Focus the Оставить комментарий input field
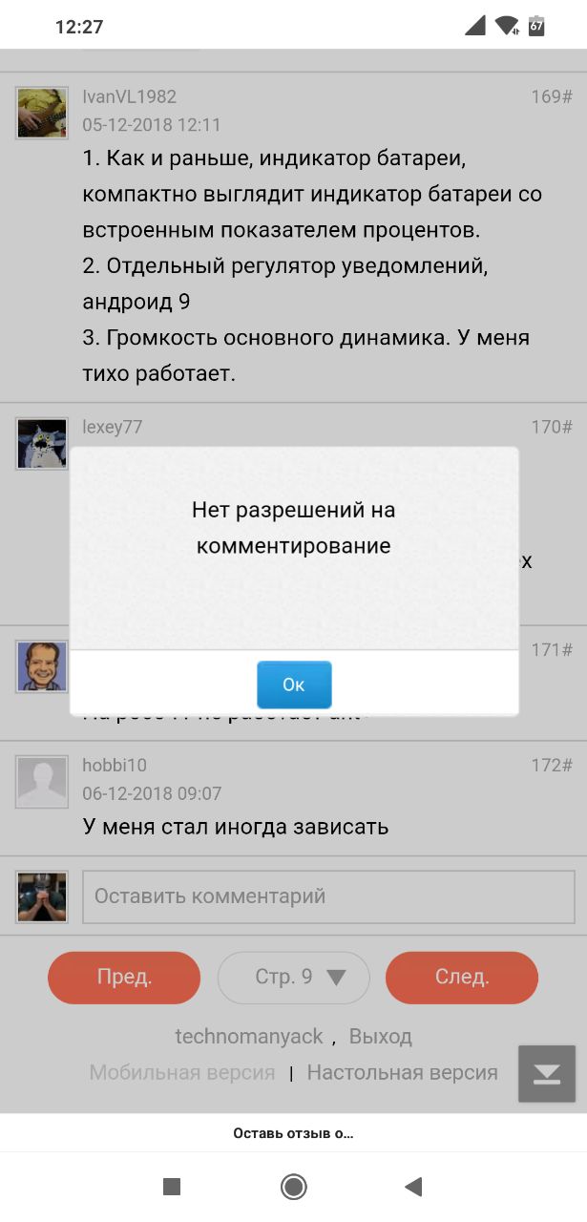 (329, 896)
